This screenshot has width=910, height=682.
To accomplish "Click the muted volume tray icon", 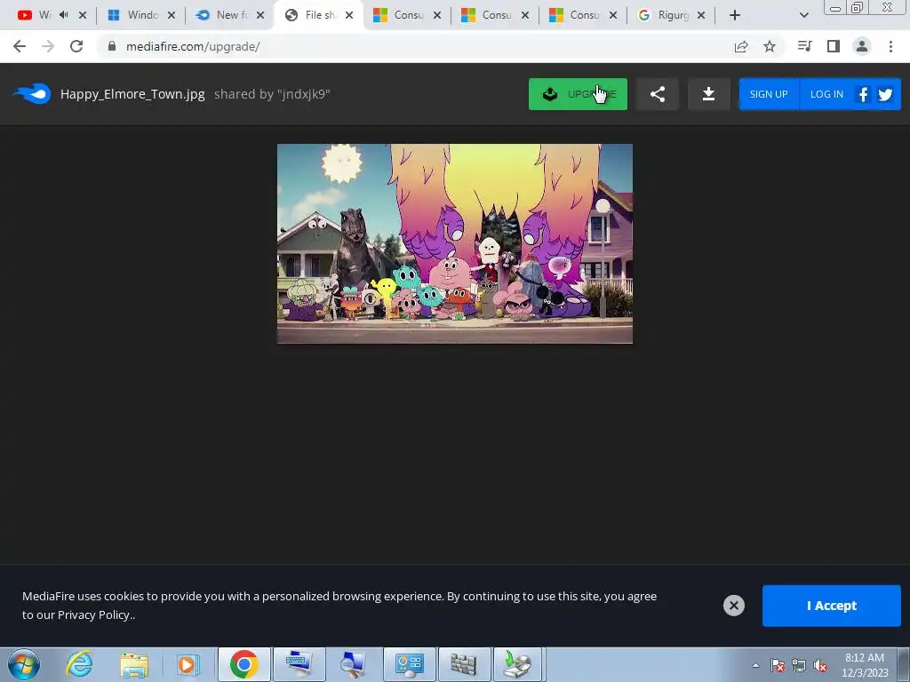I will [x=820, y=665].
